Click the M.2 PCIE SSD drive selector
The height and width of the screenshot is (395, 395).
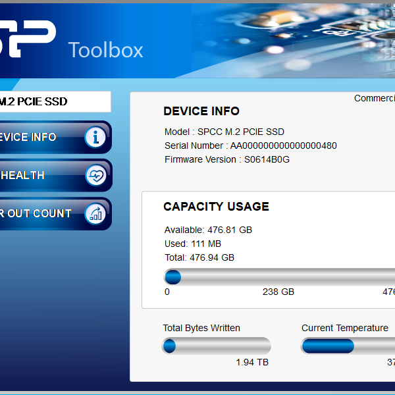tap(55, 102)
